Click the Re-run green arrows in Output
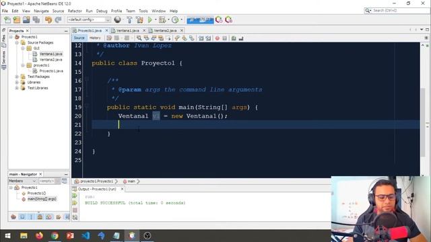431x242 pixels. tap(75, 196)
